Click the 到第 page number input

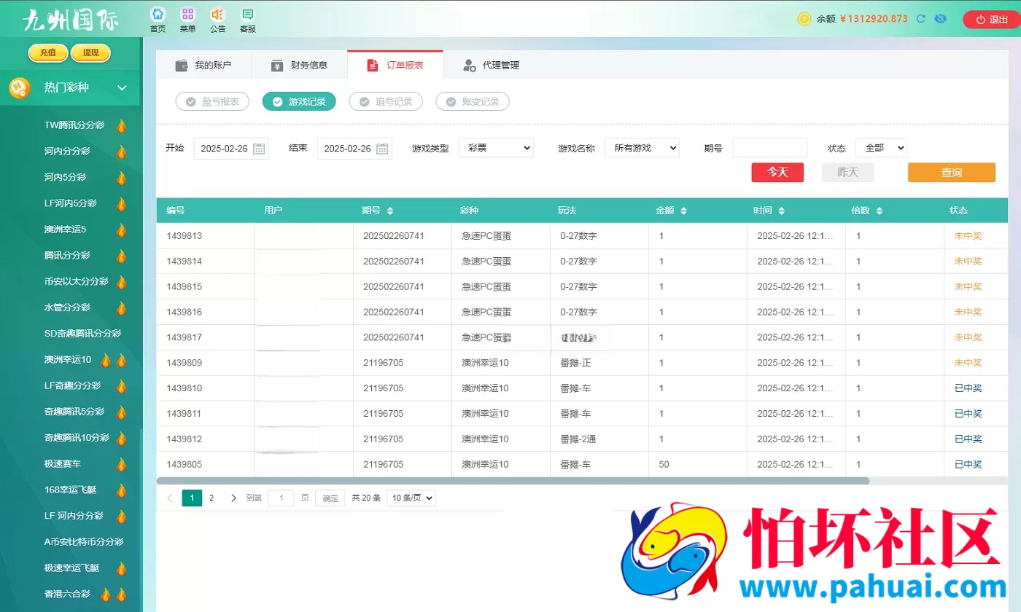(282, 498)
